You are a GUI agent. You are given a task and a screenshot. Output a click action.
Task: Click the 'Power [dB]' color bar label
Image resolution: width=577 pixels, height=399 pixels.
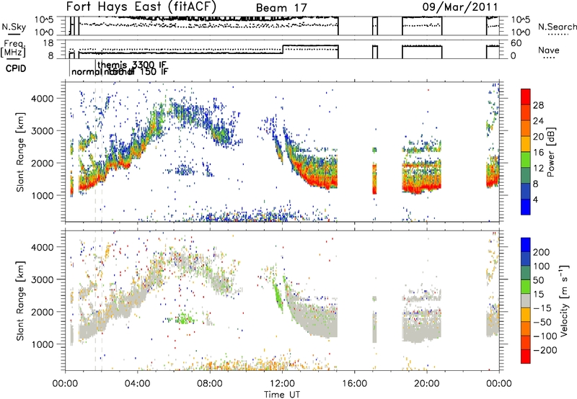pyautogui.click(x=550, y=152)
